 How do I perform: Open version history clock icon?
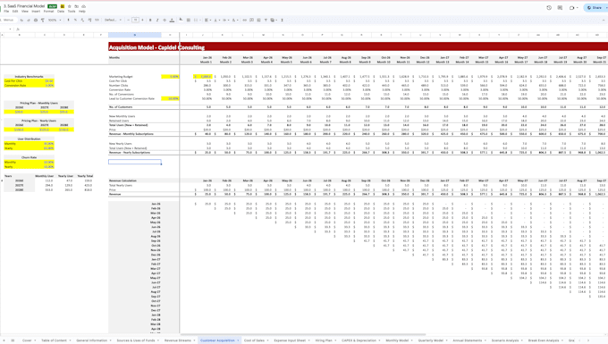pyautogui.click(x=549, y=8)
